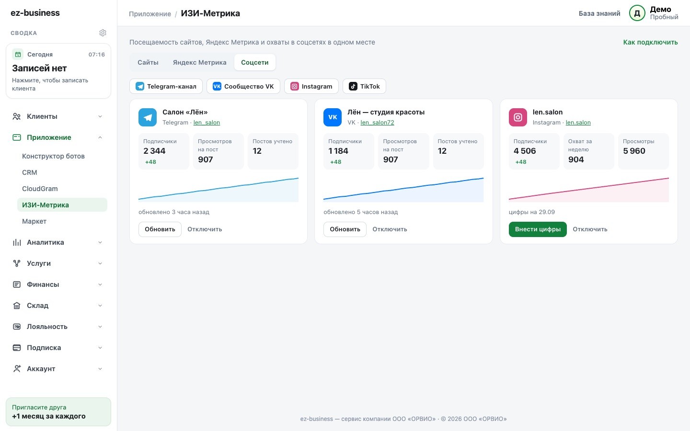The width and height of the screenshot is (690, 431).
Task: Open the settings gear next to Сводка
Action: 103,33
